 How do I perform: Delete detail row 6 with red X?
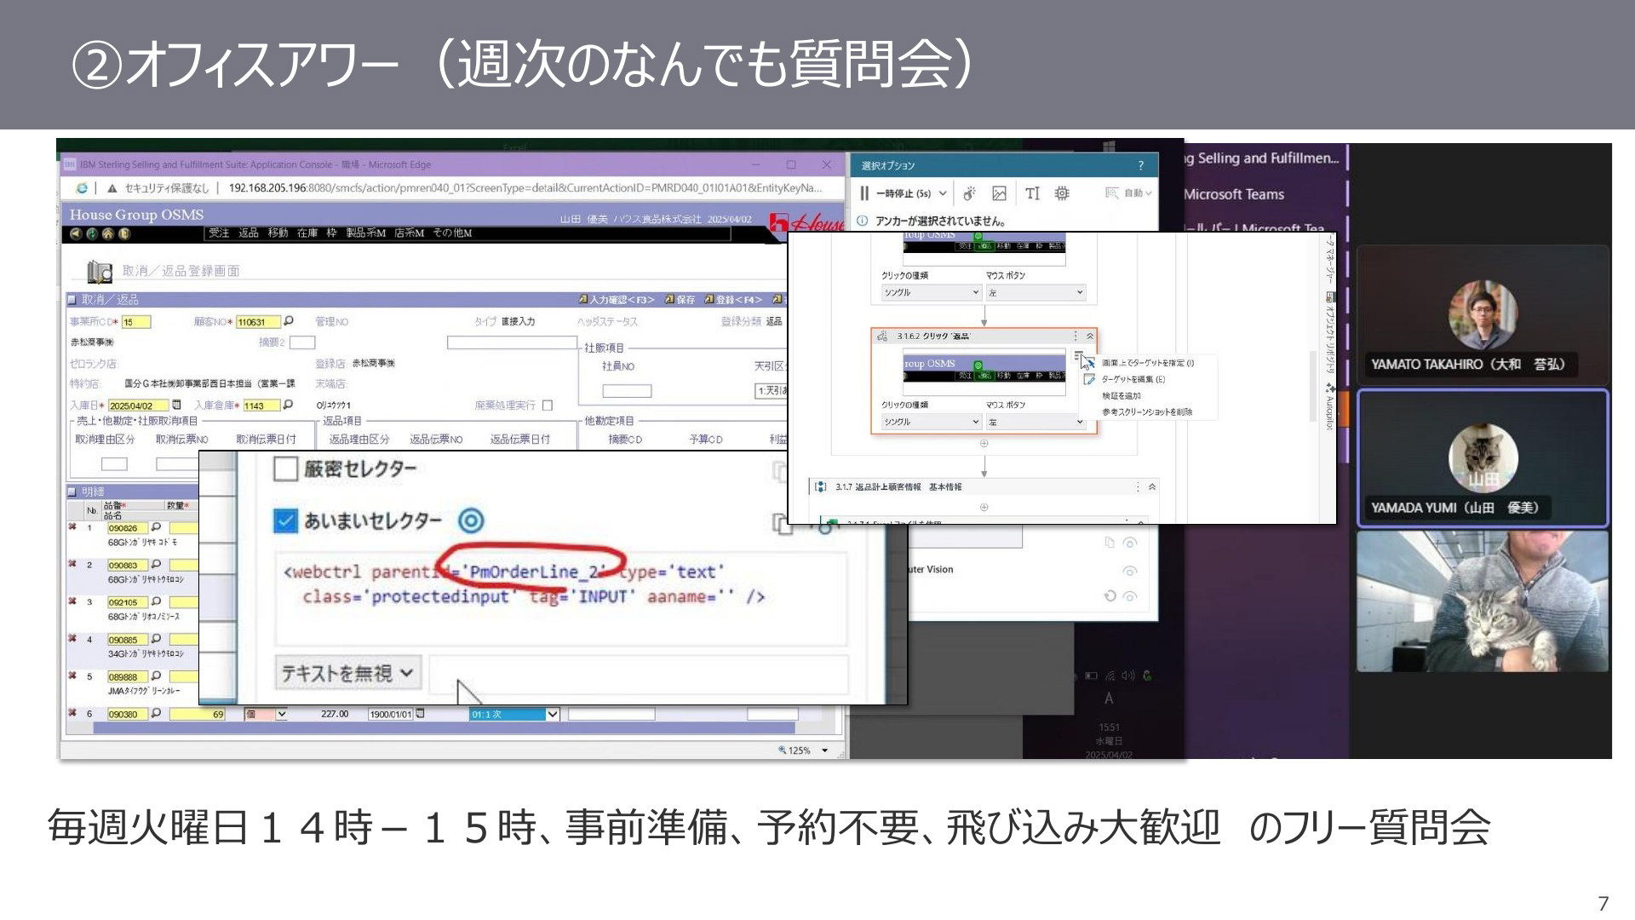click(x=72, y=713)
